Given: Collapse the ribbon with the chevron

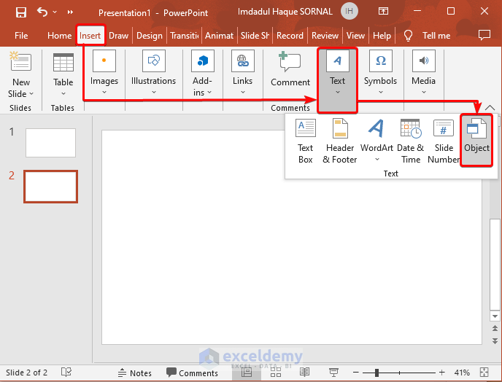Looking at the screenshot, I should [x=490, y=108].
